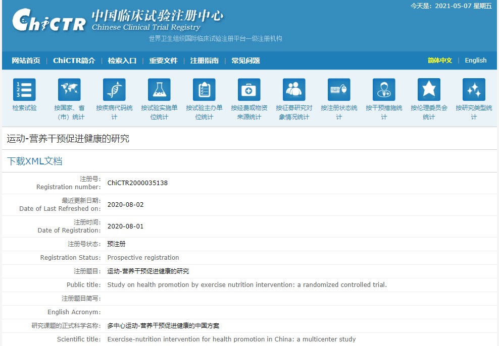
Task: Go to 网站首页 in the navigation bar
Action: pyautogui.click(x=26, y=61)
